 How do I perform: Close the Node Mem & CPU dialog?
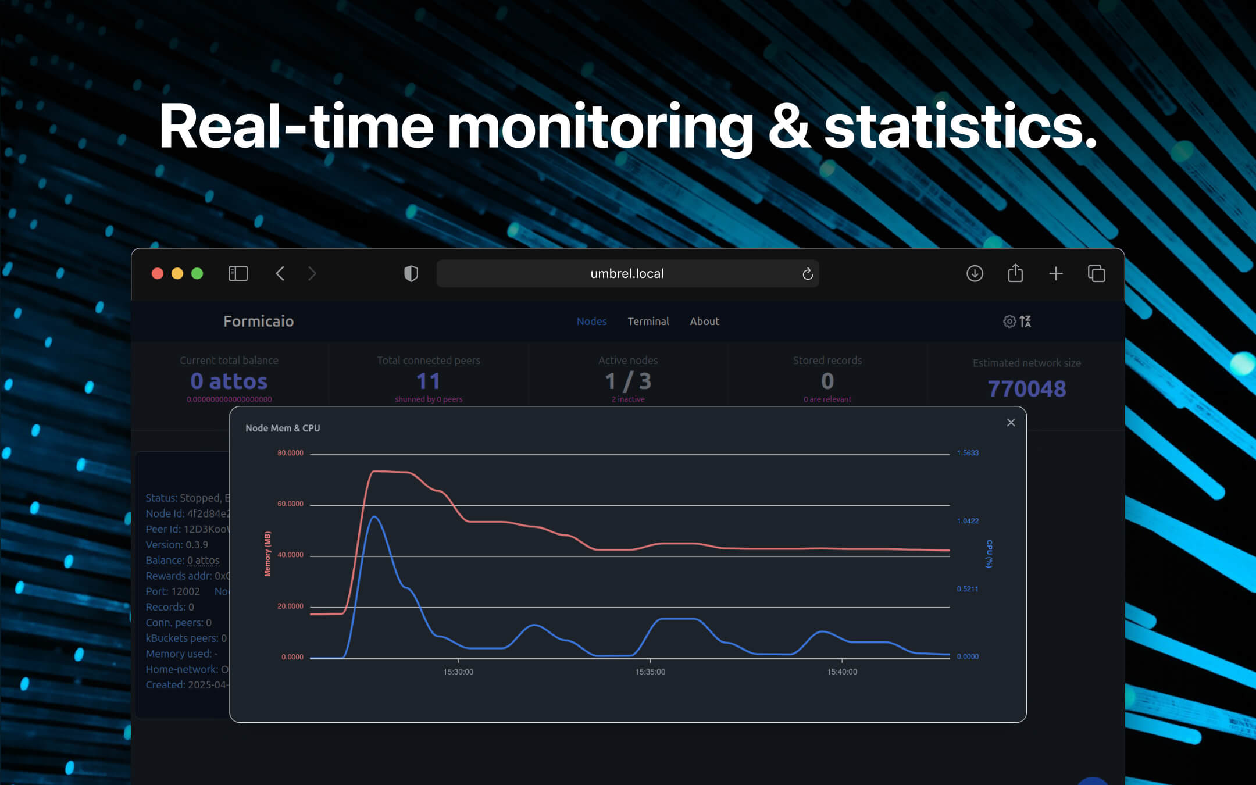coord(1011,422)
